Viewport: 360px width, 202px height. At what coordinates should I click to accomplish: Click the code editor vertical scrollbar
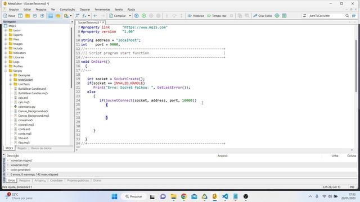[x=356, y=66]
